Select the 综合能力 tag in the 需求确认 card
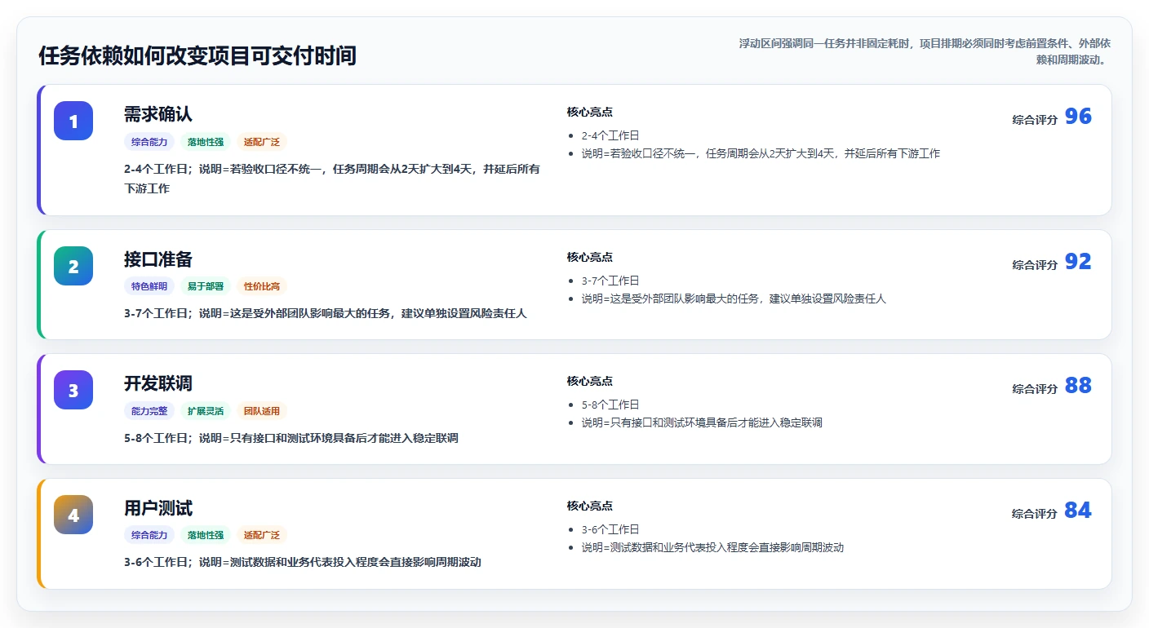 pyautogui.click(x=149, y=142)
